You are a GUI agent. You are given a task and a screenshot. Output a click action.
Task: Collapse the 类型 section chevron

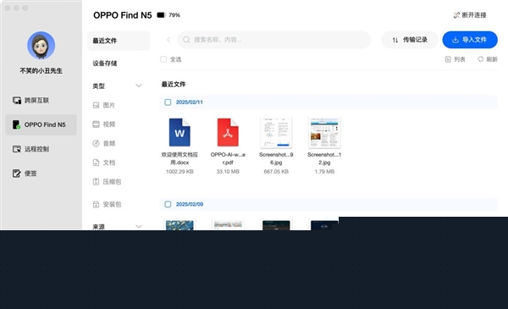point(138,86)
